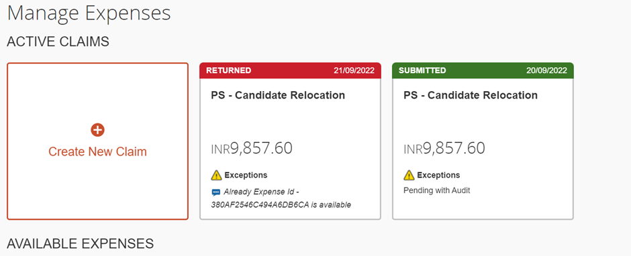Viewport: 631px width, 256px height.
Task: Click INR9,857.60 amount on returned claim
Action: (252, 148)
